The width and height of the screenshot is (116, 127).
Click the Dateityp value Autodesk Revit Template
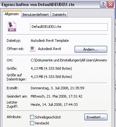tap(50, 41)
